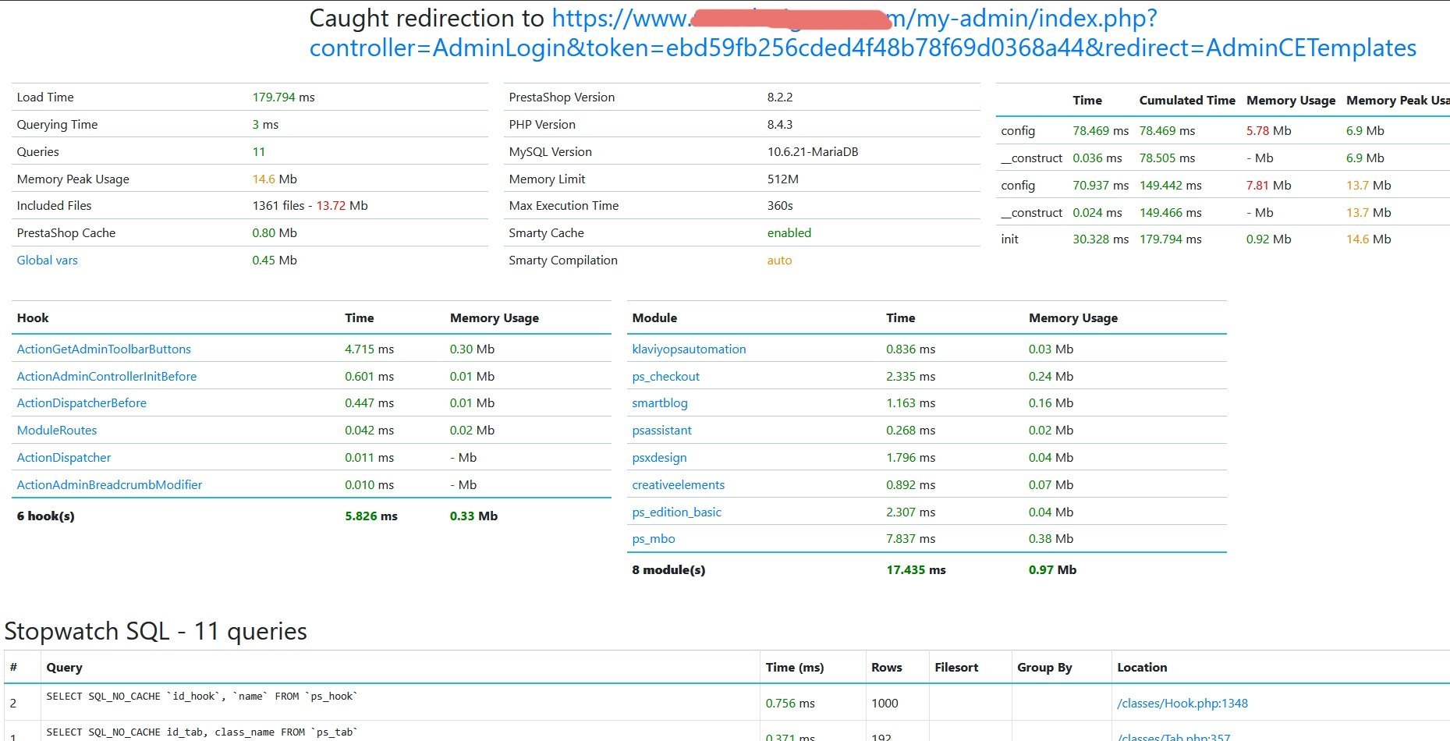Select the Global vars value 0.45 Mb
Screen dimensions: 1450x741
tap(275, 261)
